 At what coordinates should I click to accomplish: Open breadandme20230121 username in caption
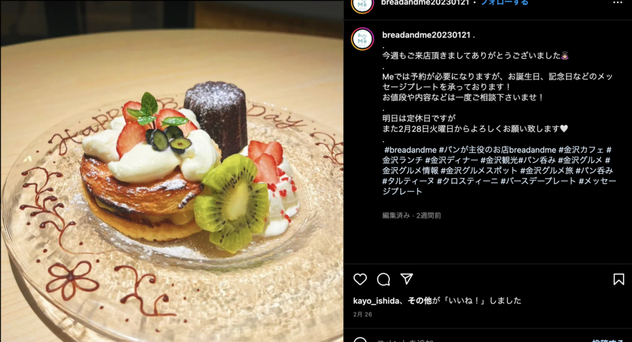(426, 35)
